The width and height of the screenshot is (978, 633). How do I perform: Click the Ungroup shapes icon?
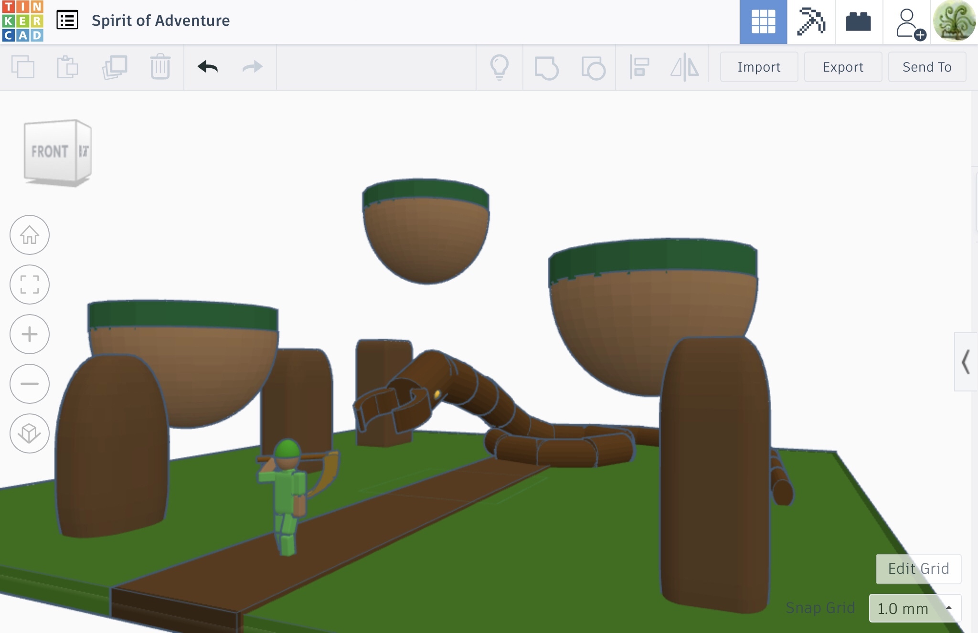(x=593, y=68)
